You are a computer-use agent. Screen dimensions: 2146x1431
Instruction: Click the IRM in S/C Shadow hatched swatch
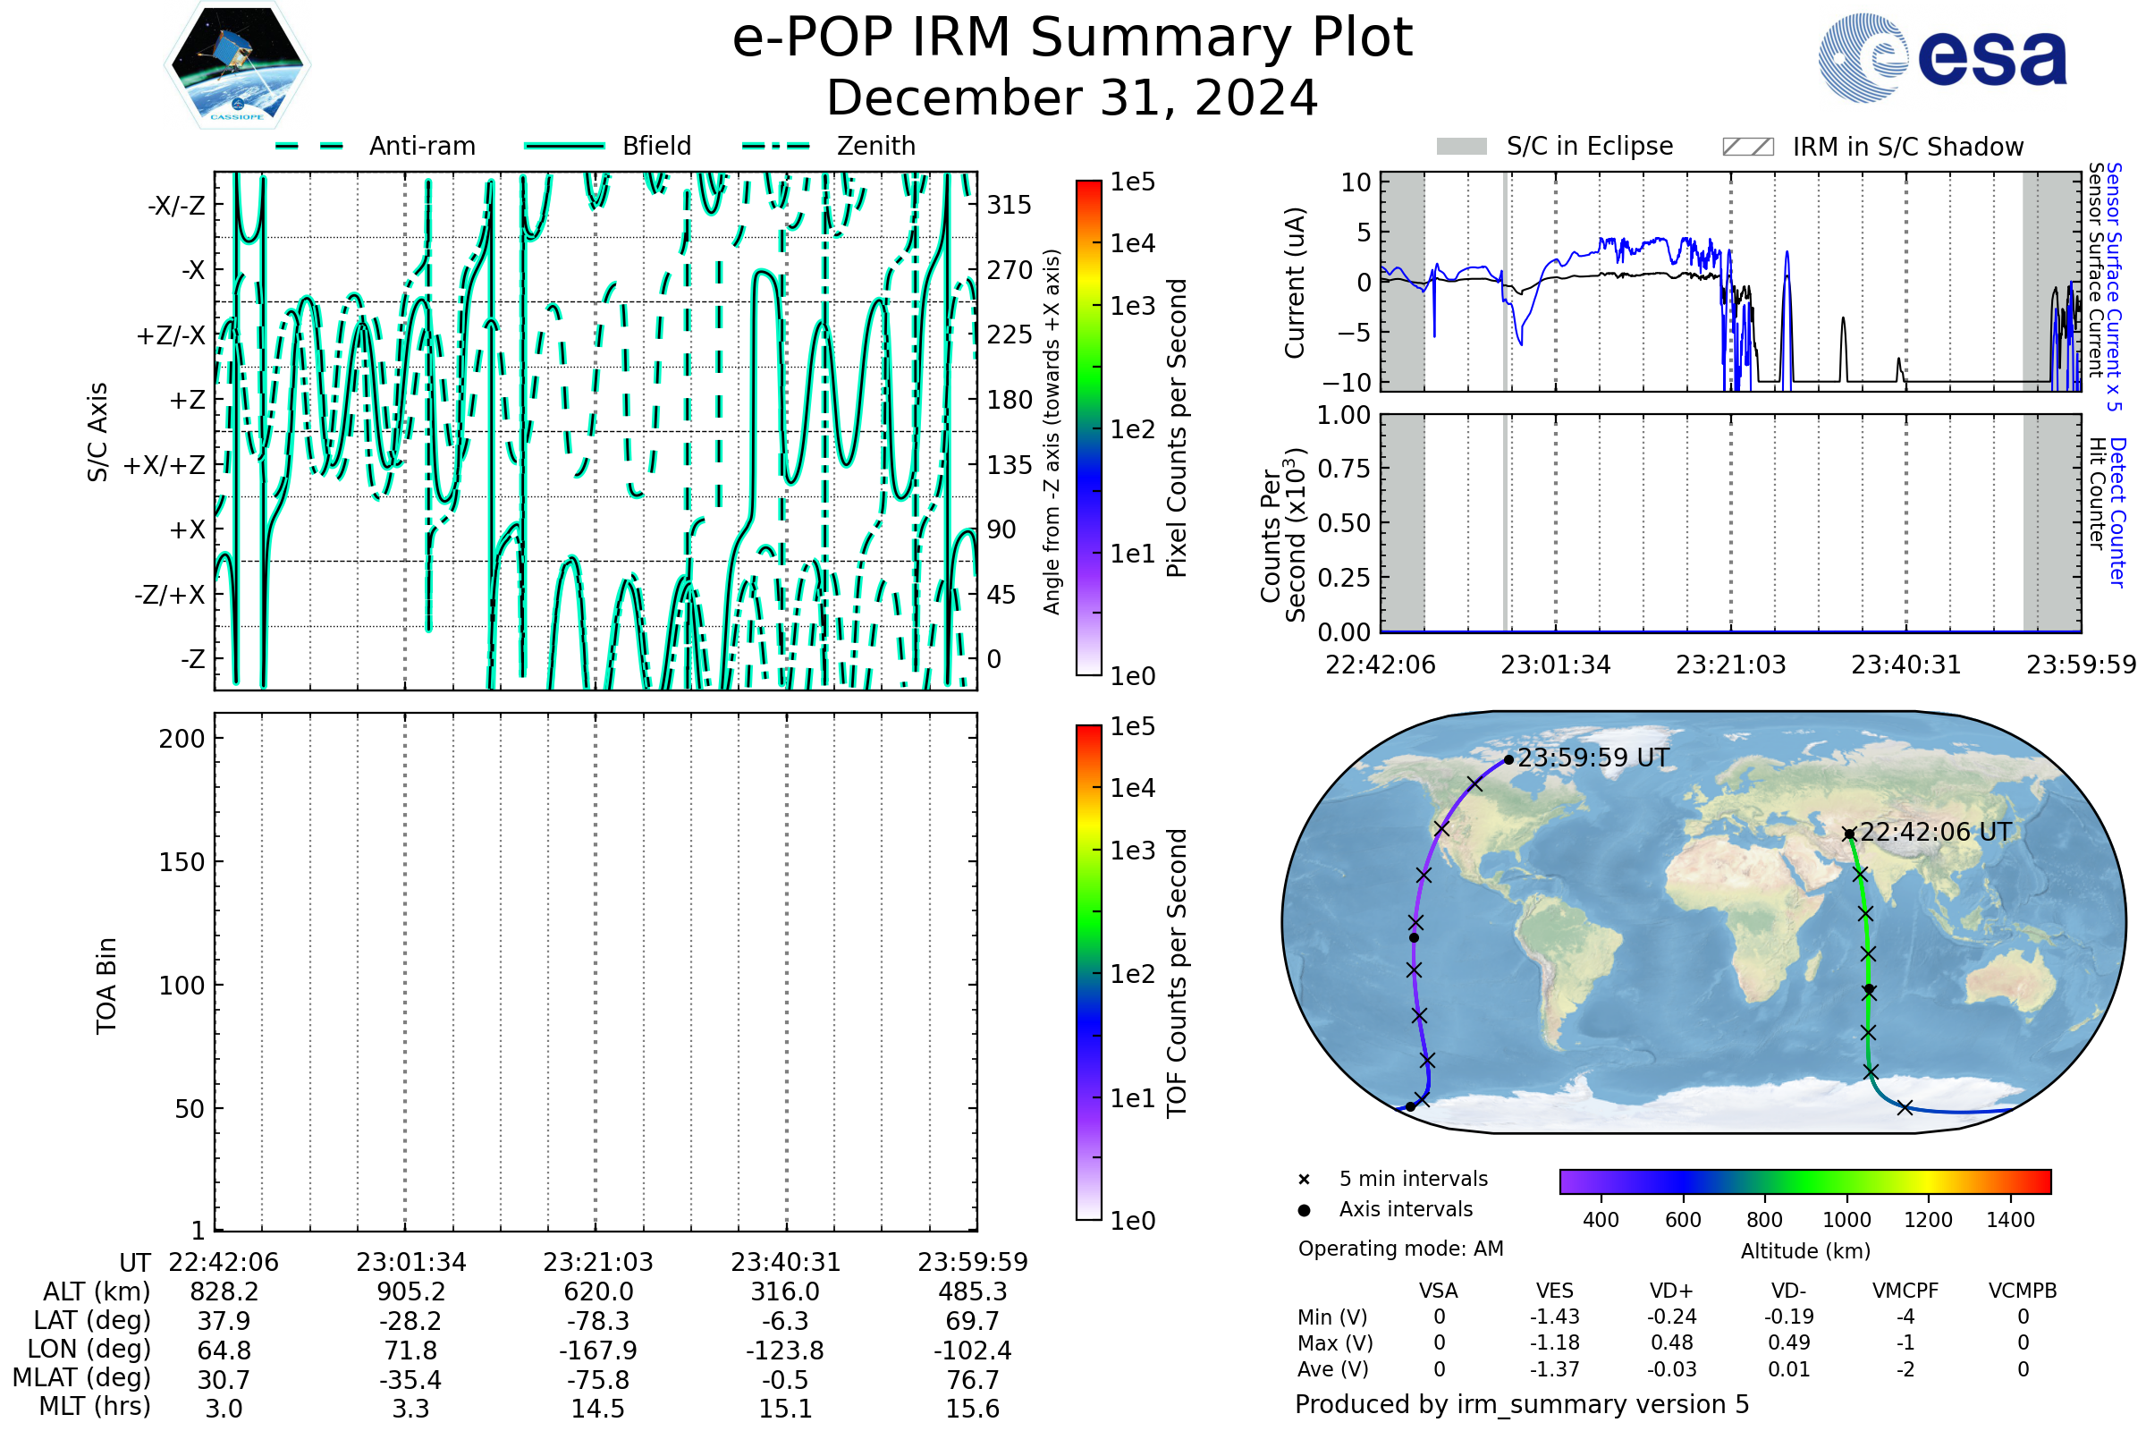[1747, 147]
